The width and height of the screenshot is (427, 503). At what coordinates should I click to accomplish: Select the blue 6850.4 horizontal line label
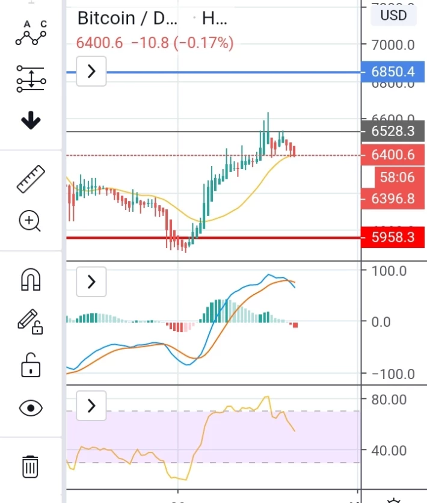(x=393, y=72)
